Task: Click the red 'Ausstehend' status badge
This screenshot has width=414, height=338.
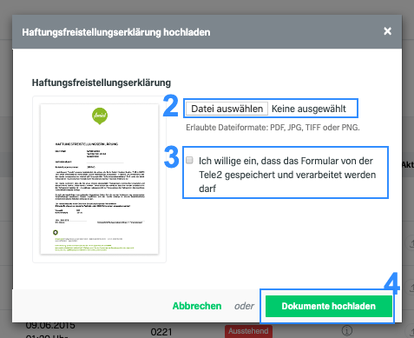Action: tap(248, 331)
